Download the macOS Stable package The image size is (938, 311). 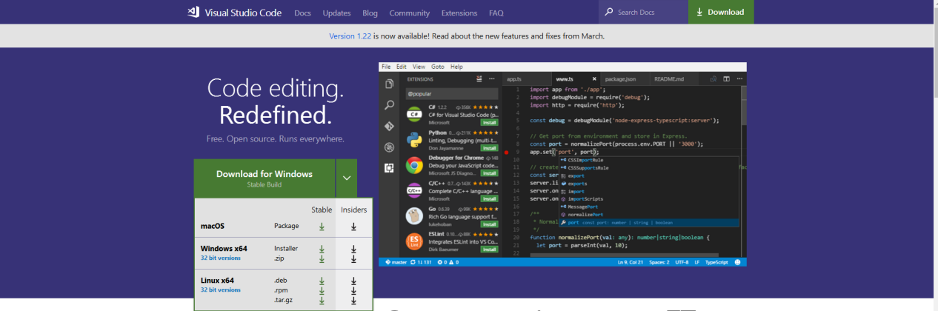pyautogui.click(x=322, y=227)
